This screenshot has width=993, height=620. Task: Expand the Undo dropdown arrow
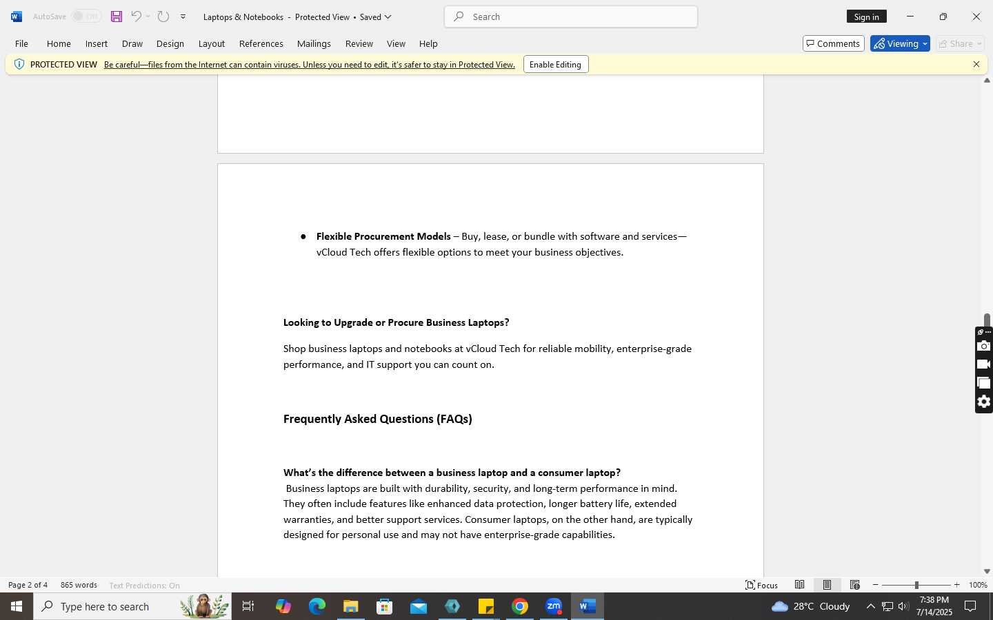coord(148,17)
